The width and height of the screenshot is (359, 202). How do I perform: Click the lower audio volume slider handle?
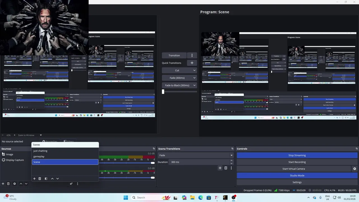[x=153, y=178]
